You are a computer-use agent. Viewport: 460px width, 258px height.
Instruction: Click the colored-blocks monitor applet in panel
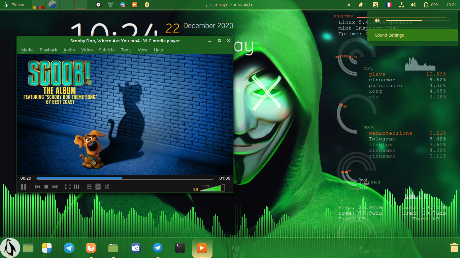[39, 4]
